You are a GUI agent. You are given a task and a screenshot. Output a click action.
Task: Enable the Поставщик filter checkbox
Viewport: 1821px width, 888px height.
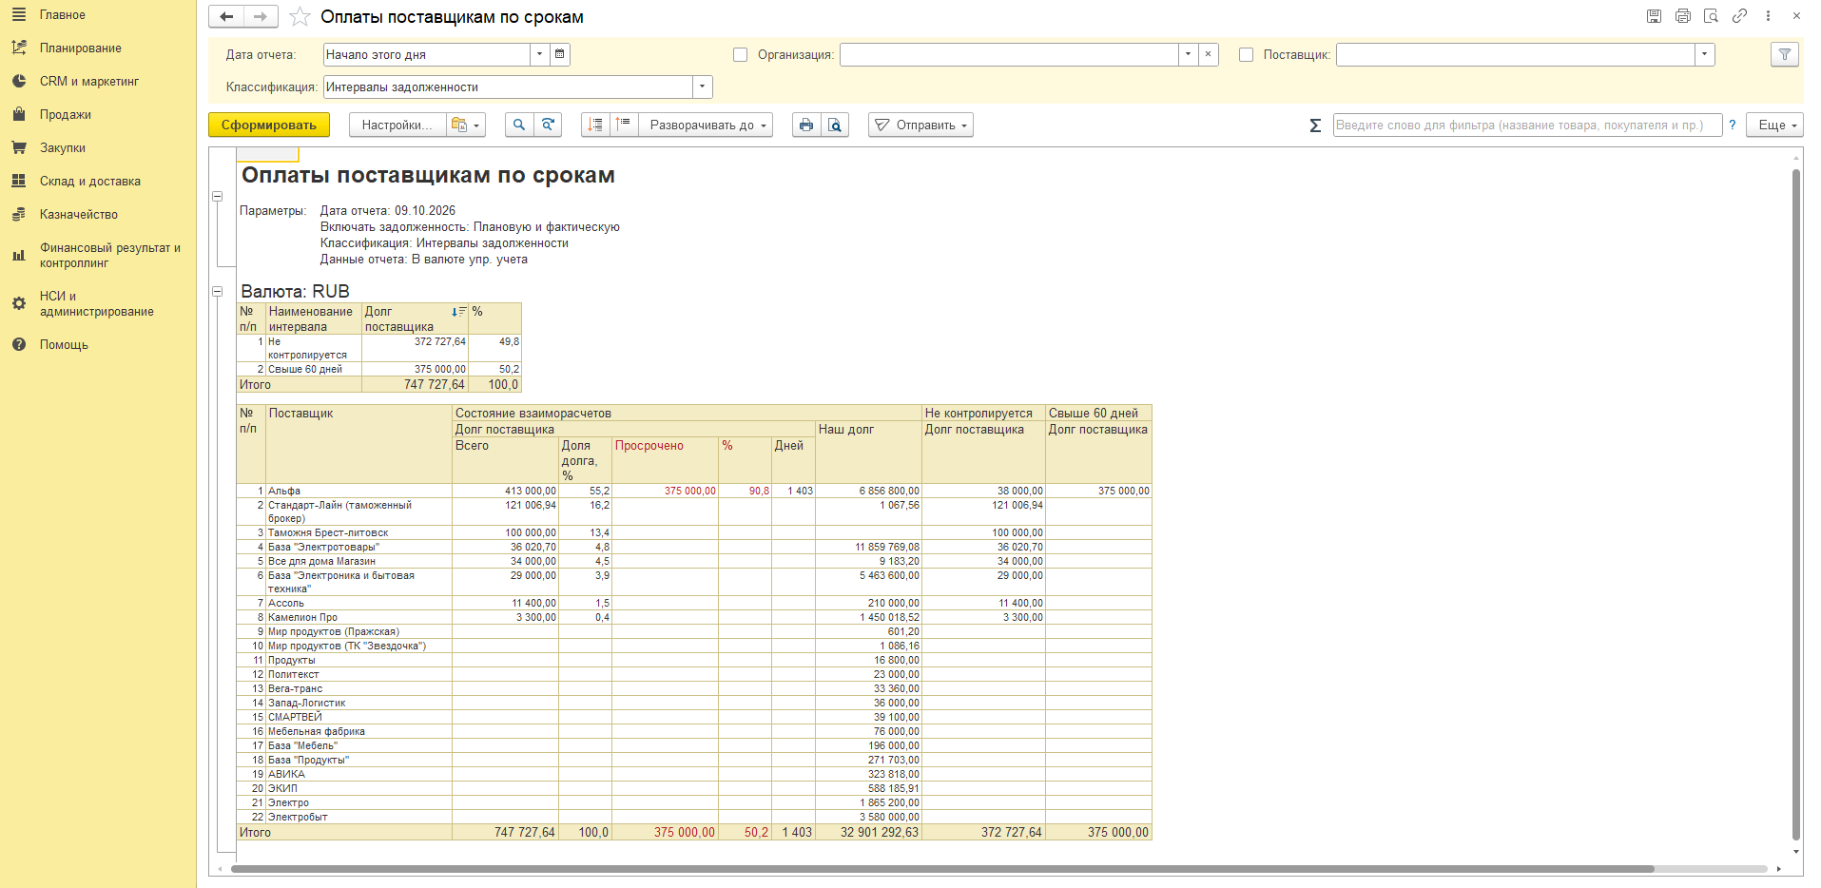pos(1246,55)
